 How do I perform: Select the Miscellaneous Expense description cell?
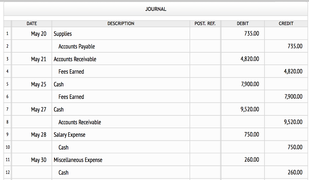tap(121, 160)
